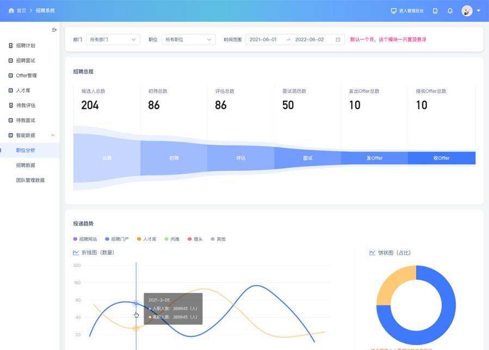Click the calendar icon in date range
This screenshot has height=350, width=489.
[338, 40]
